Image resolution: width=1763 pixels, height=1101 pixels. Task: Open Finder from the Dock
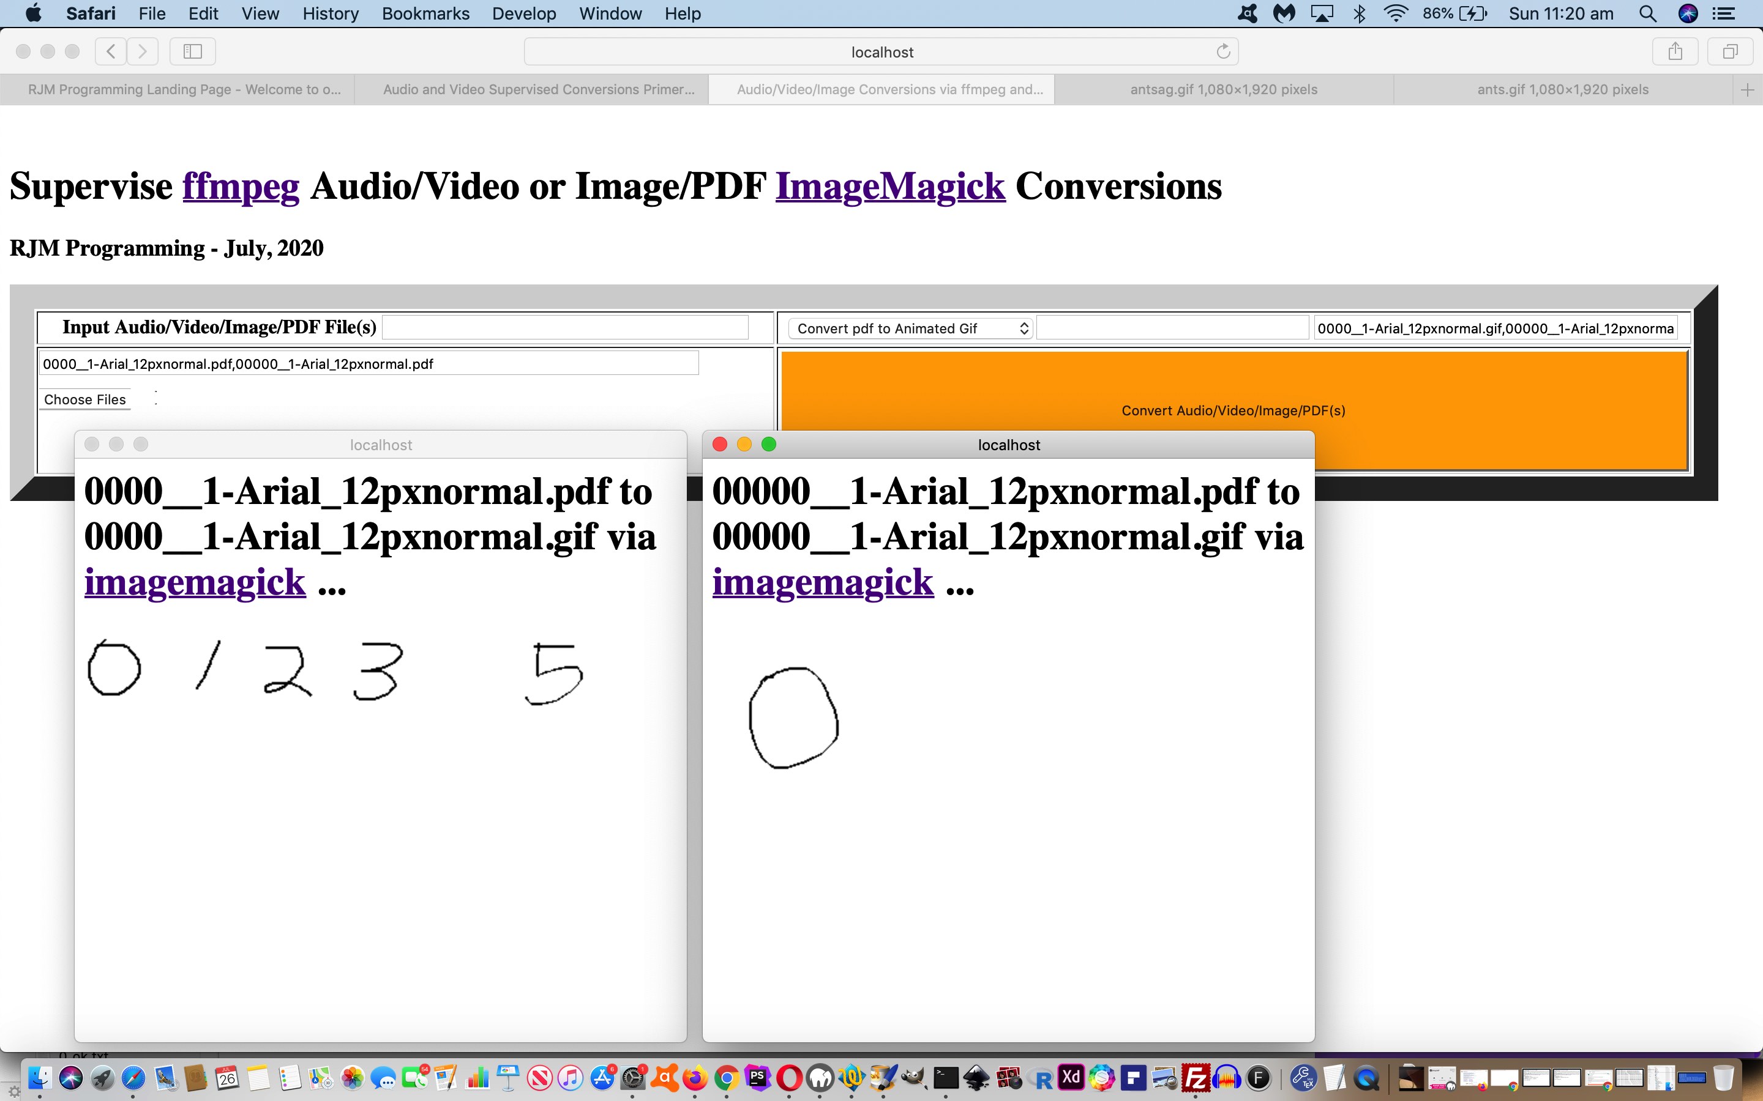click(x=39, y=1078)
